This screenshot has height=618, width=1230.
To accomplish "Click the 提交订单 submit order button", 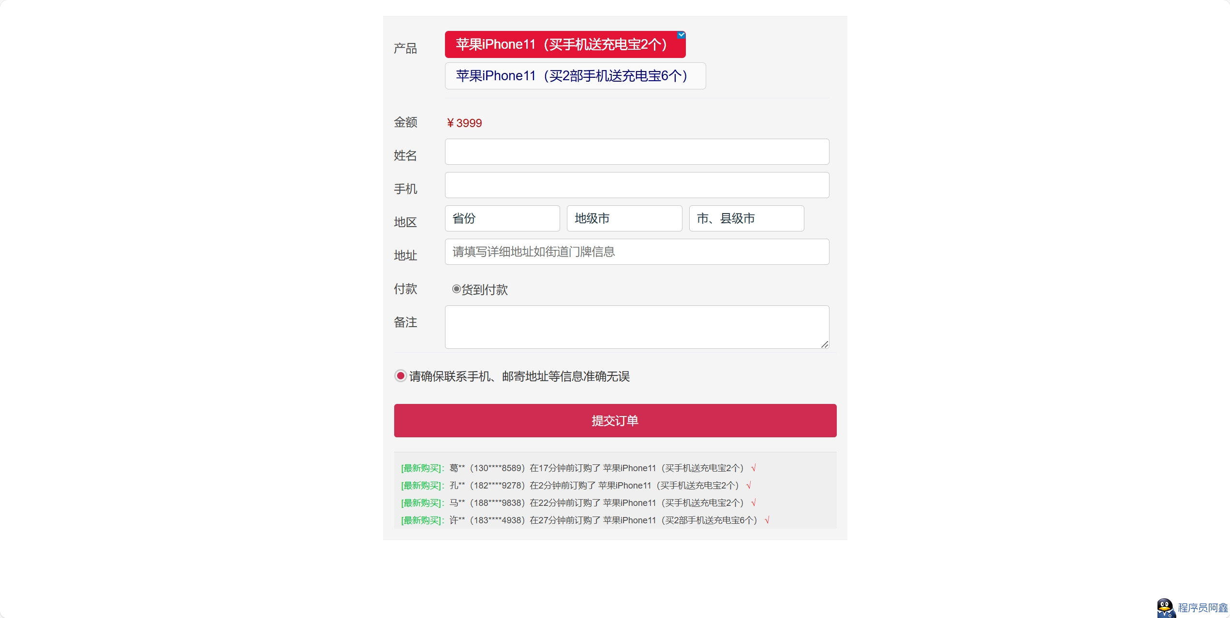I will pyautogui.click(x=615, y=421).
